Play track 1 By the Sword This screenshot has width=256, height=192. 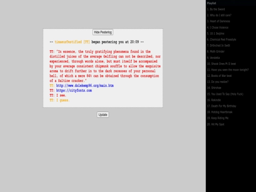click(x=216, y=9)
